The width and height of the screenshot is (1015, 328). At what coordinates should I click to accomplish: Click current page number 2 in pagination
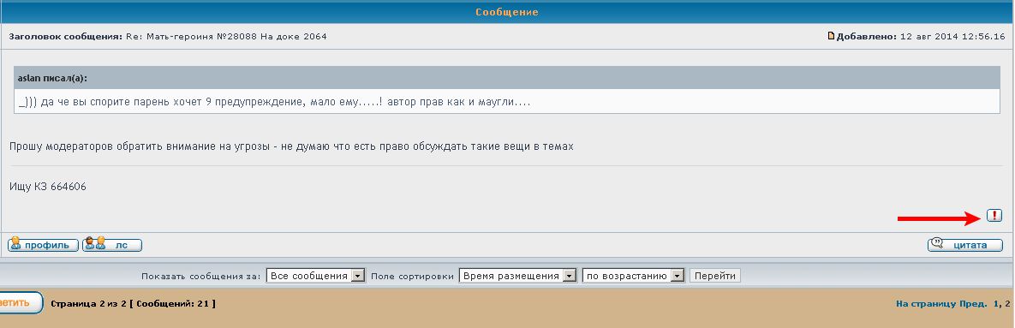click(1007, 303)
